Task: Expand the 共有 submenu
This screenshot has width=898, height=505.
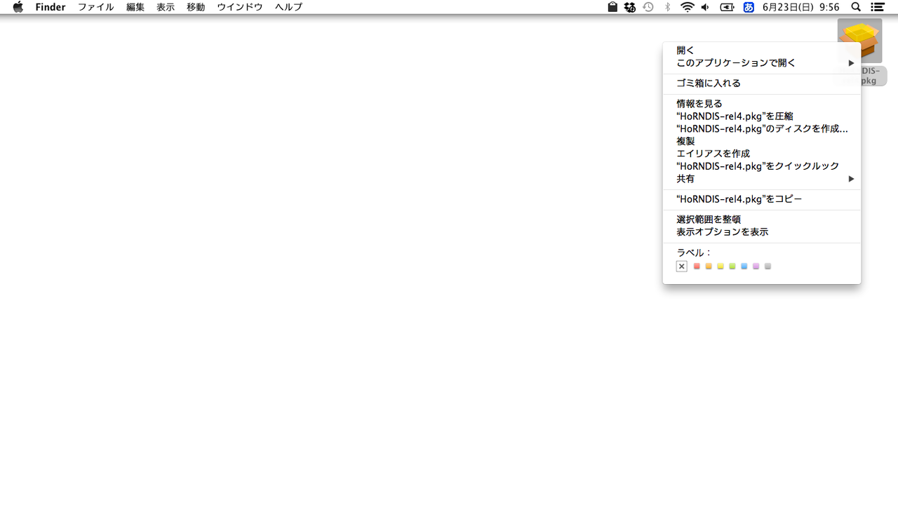Action: (762, 179)
